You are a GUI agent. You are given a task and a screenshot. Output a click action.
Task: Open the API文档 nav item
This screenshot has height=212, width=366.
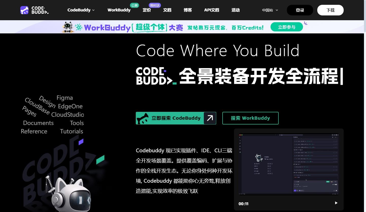pyautogui.click(x=212, y=10)
